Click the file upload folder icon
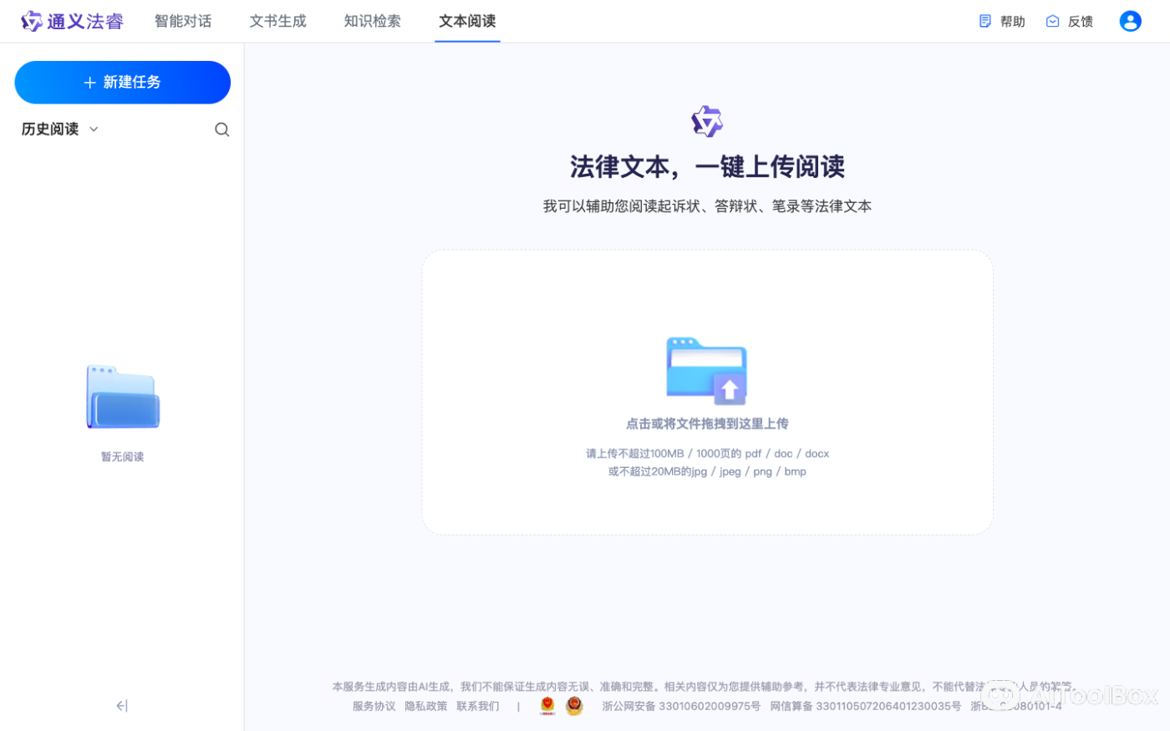The image size is (1170, 731). click(x=706, y=370)
